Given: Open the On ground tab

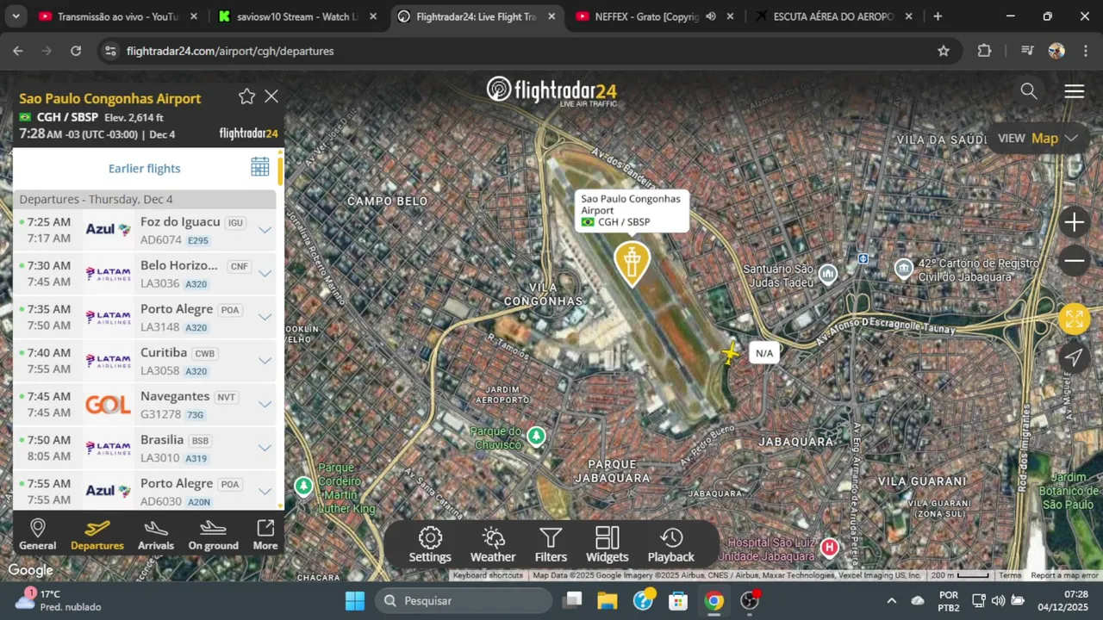Looking at the screenshot, I should pyautogui.click(x=213, y=535).
